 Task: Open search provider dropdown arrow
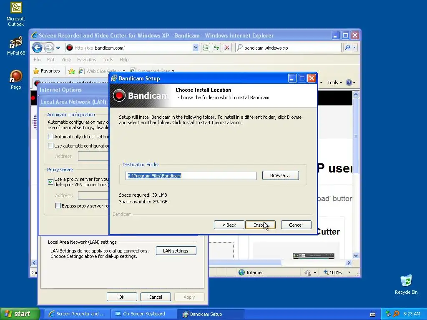(354, 47)
